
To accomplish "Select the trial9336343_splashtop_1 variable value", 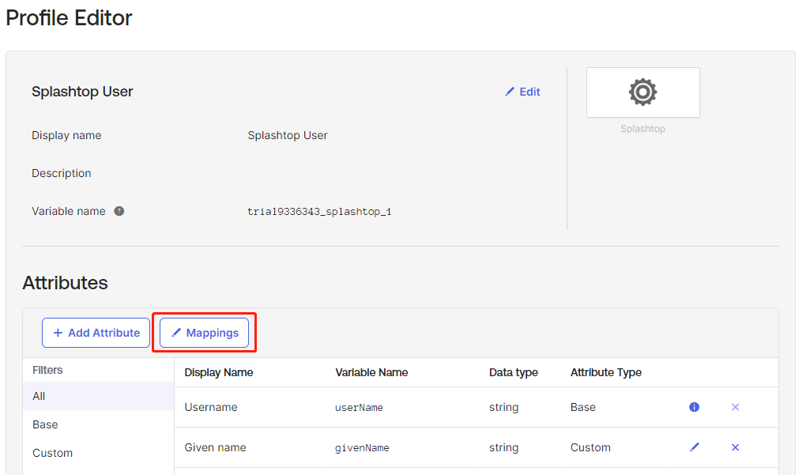I will (319, 211).
